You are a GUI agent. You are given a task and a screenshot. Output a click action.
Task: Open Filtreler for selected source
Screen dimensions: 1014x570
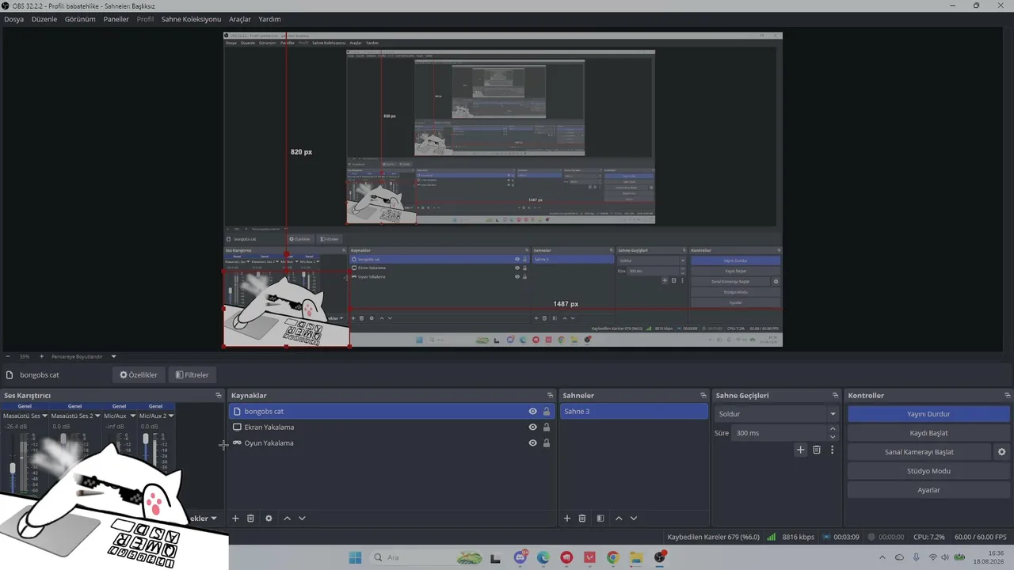(x=192, y=374)
